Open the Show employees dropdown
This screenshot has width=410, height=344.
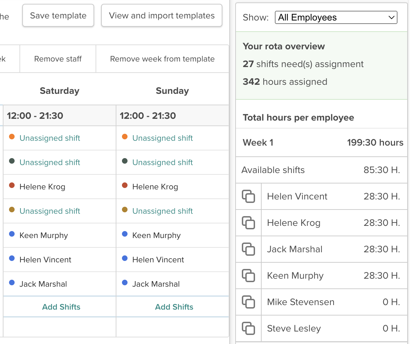(x=336, y=17)
